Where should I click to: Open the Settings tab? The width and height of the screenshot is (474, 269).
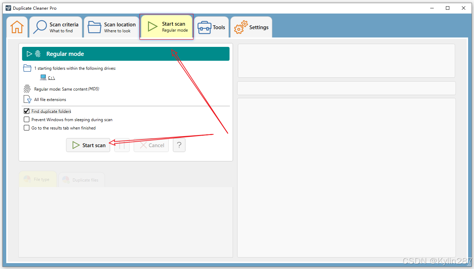coord(251,27)
